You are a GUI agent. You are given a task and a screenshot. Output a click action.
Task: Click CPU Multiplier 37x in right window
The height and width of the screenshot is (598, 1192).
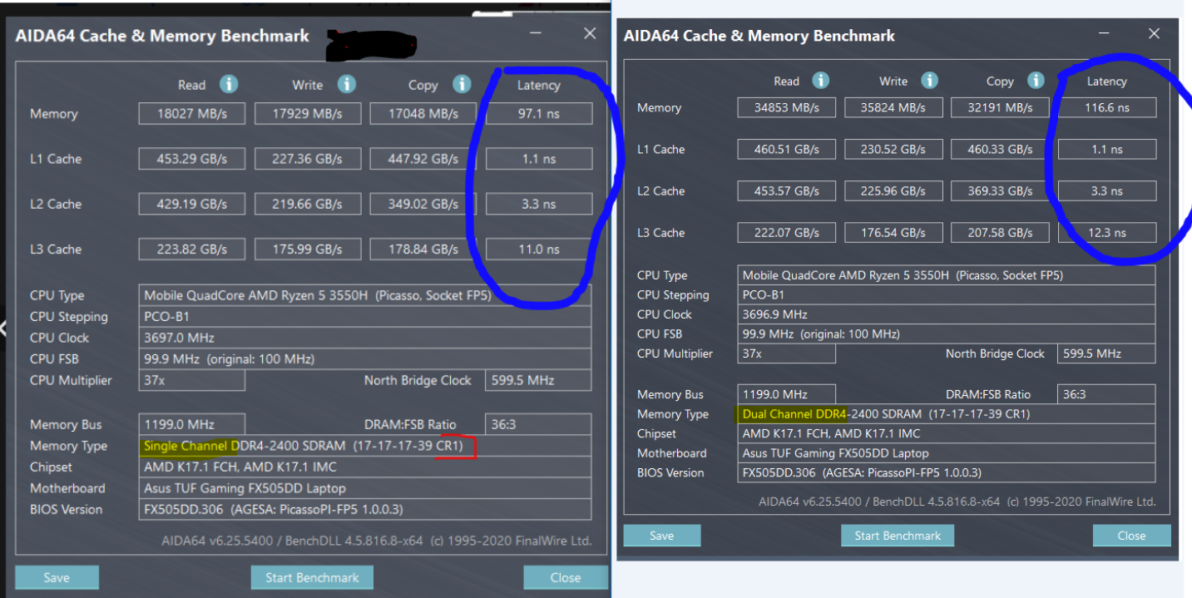click(x=786, y=353)
